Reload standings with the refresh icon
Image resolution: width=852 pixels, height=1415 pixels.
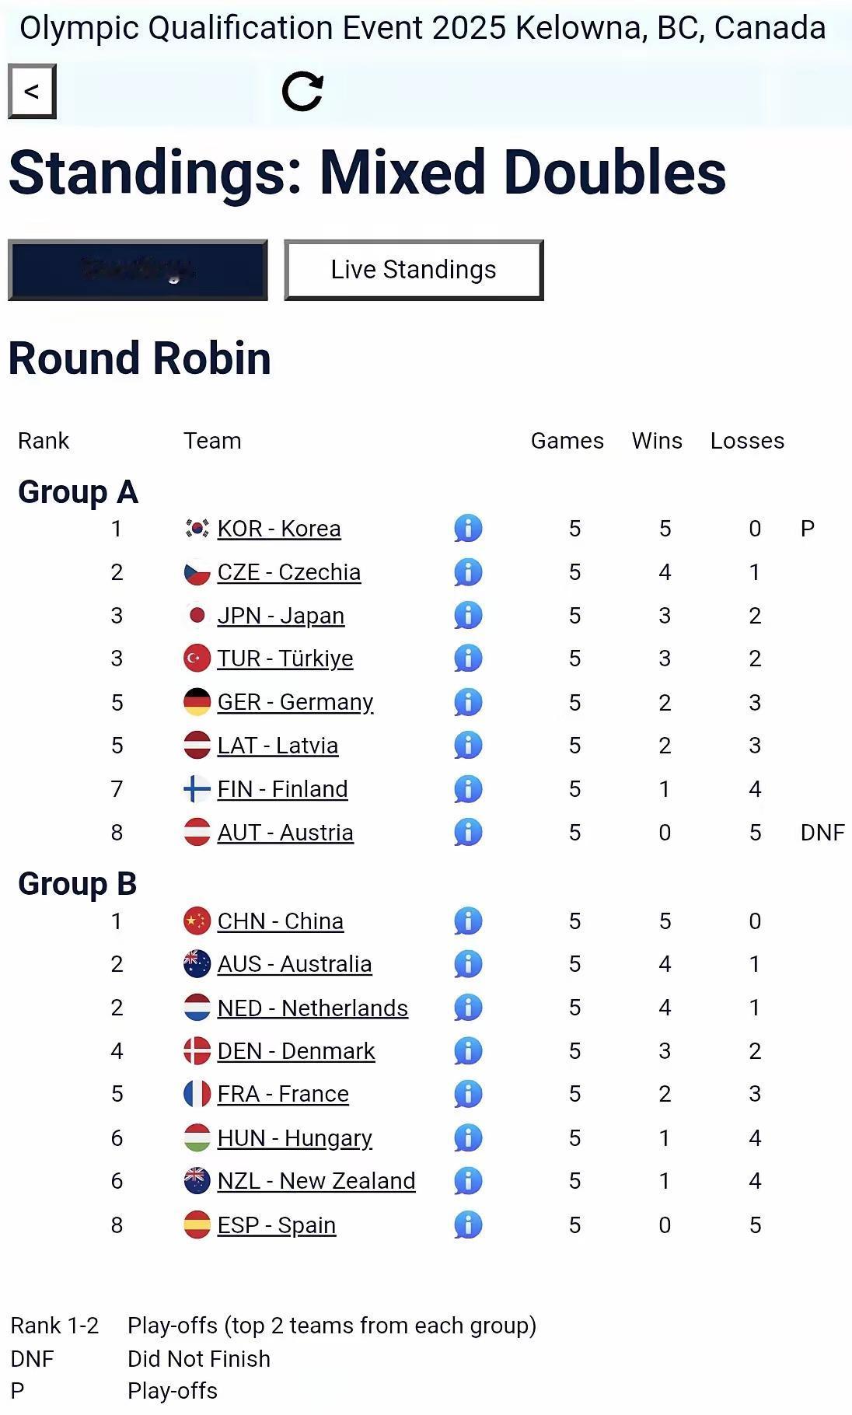pos(302,91)
